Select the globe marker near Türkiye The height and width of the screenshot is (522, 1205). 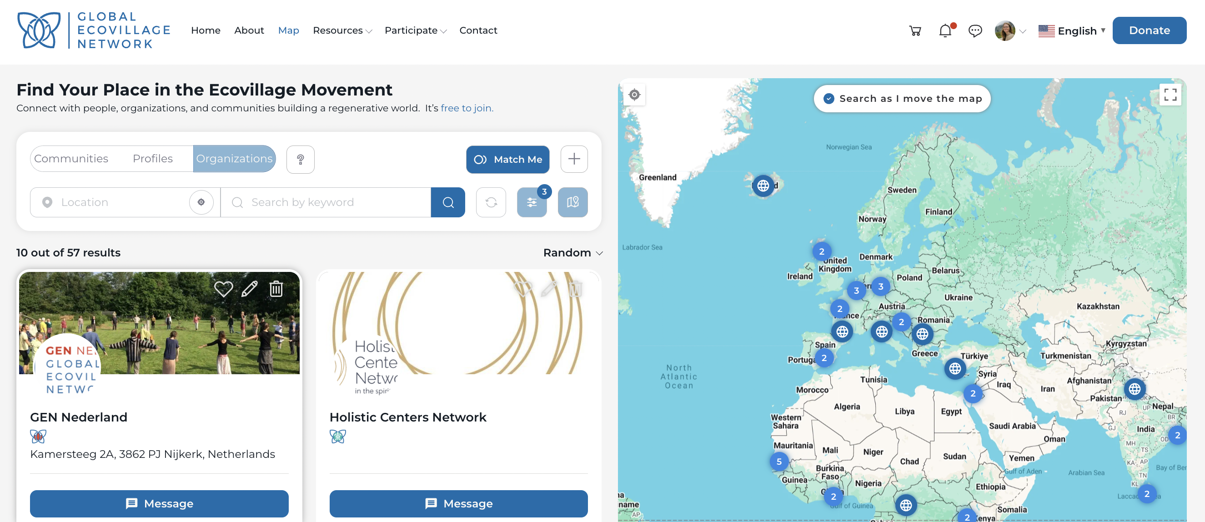(x=955, y=369)
